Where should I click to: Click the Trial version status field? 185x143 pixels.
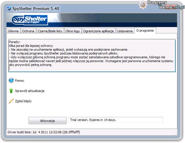[x=115, y=120]
